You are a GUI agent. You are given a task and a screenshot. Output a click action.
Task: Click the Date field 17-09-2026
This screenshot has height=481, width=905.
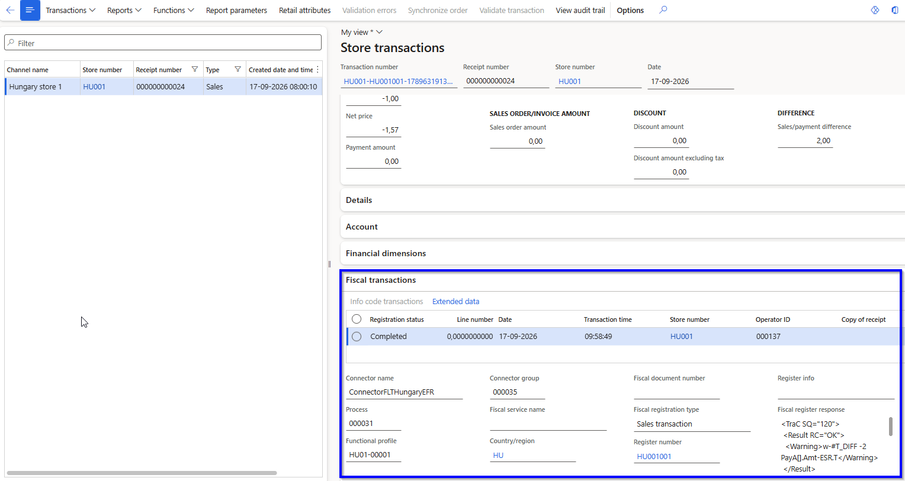point(691,81)
